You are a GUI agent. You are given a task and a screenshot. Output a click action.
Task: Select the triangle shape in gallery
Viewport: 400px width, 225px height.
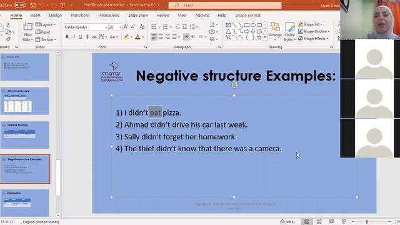tap(228, 31)
